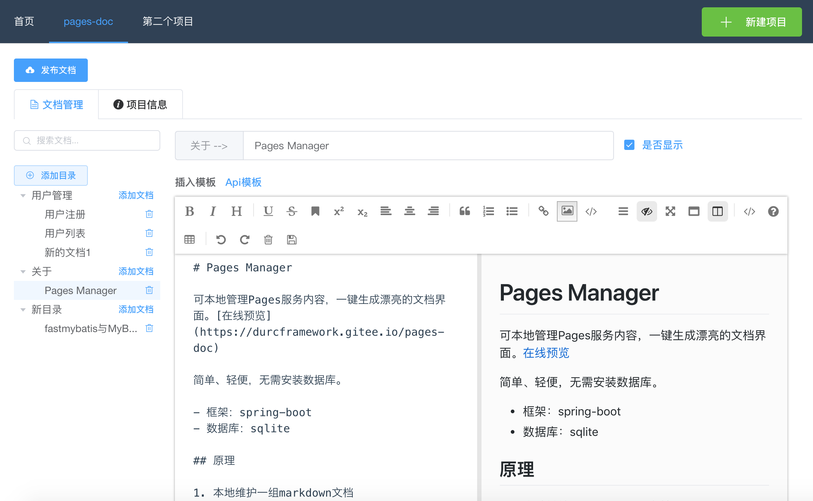
Task: Apply italic formatting
Action: [x=213, y=211]
